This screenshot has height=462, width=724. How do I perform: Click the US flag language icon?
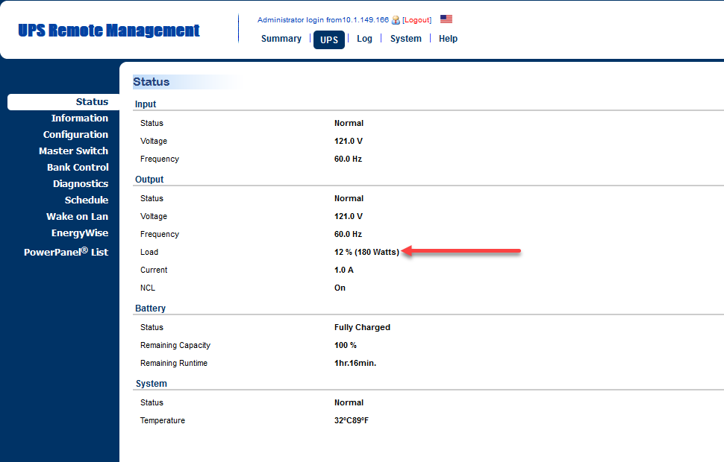coord(446,19)
